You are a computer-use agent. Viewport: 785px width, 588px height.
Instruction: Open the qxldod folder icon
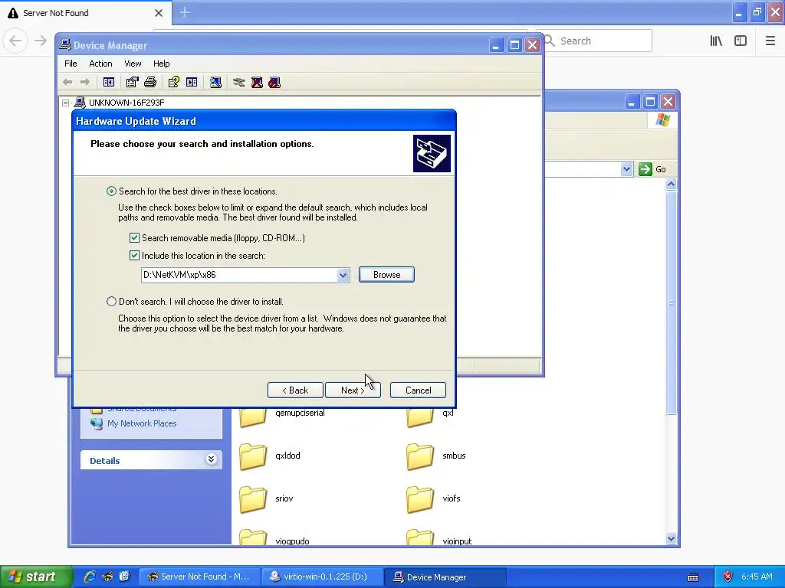coord(253,456)
